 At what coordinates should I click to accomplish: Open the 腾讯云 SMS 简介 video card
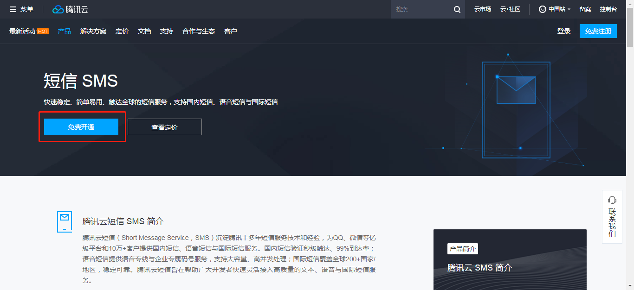tap(510, 259)
